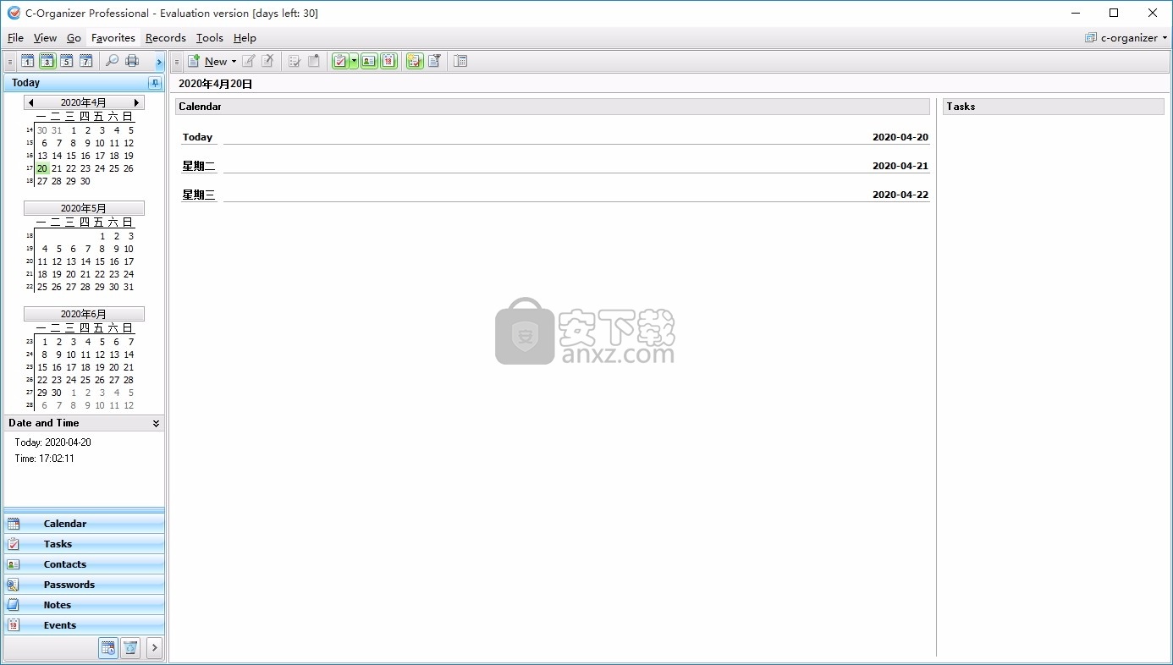This screenshot has width=1173, height=665.
Task: Open the Calendar section in navigation
Action: pos(84,524)
